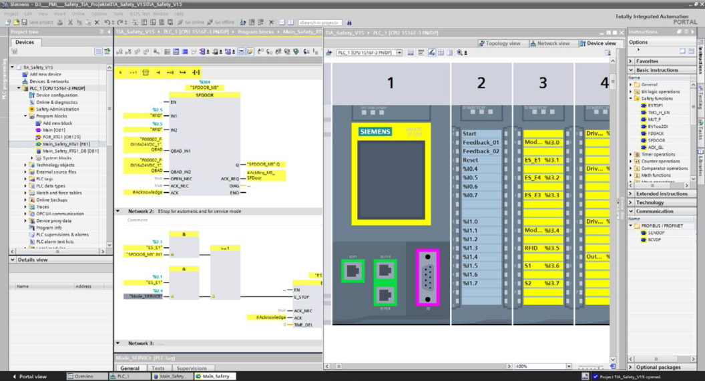Click the Go online button

pyautogui.click(x=191, y=22)
